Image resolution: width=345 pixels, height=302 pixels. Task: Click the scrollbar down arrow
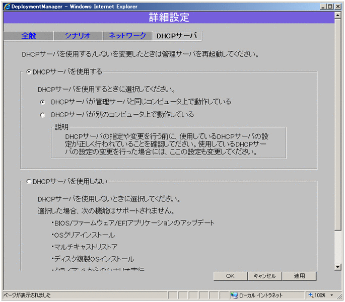(x=338, y=267)
